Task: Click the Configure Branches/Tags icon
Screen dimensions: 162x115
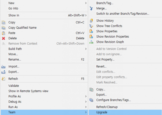Action: [x=91, y=100]
